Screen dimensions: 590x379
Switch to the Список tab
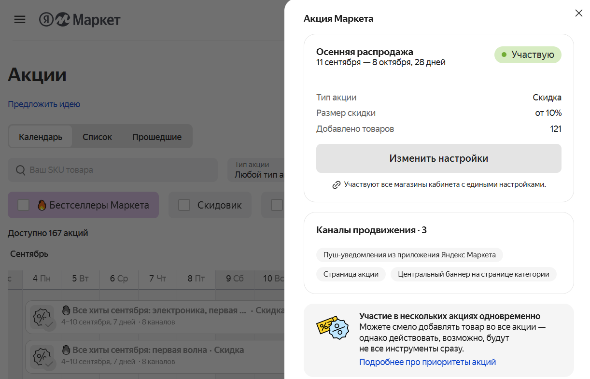(97, 137)
